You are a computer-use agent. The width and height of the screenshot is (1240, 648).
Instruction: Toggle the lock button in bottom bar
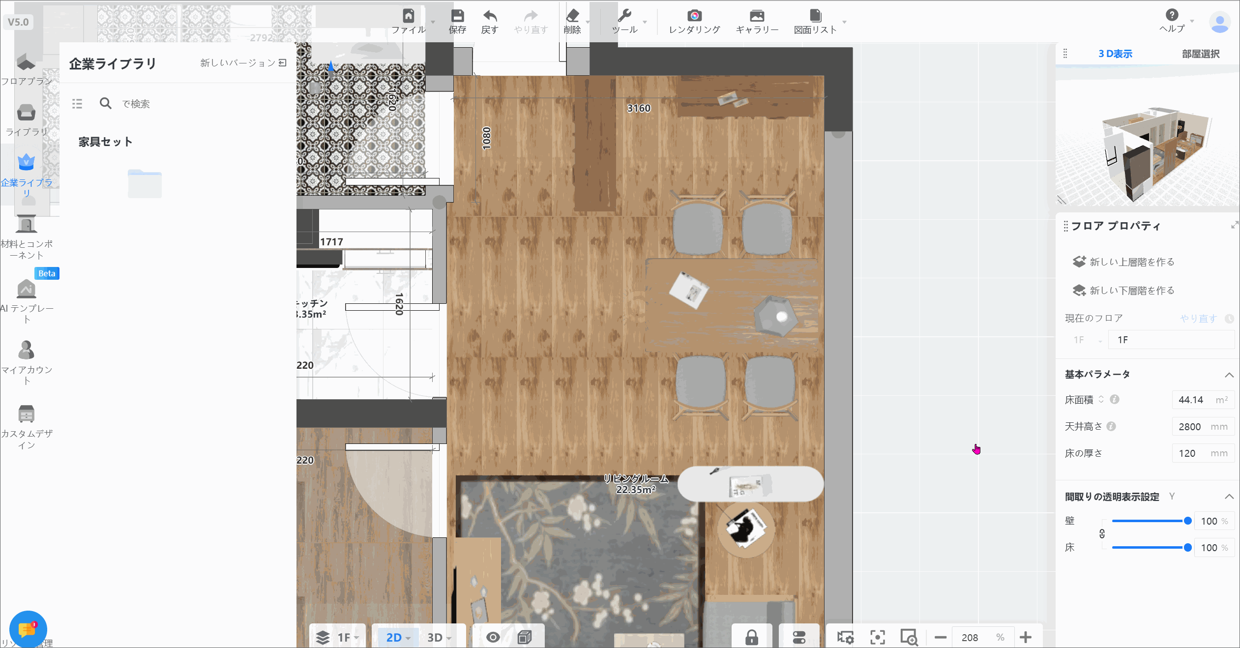point(751,637)
